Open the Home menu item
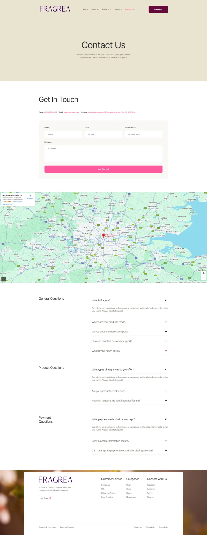The image size is (207, 535). pyautogui.click(x=86, y=9)
